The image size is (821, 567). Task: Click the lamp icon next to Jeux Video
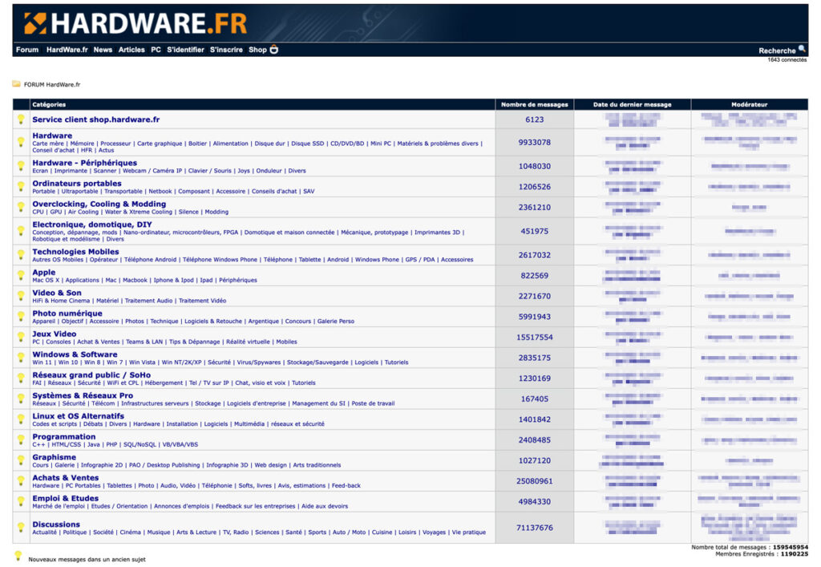pyautogui.click(x=20, y=337)
